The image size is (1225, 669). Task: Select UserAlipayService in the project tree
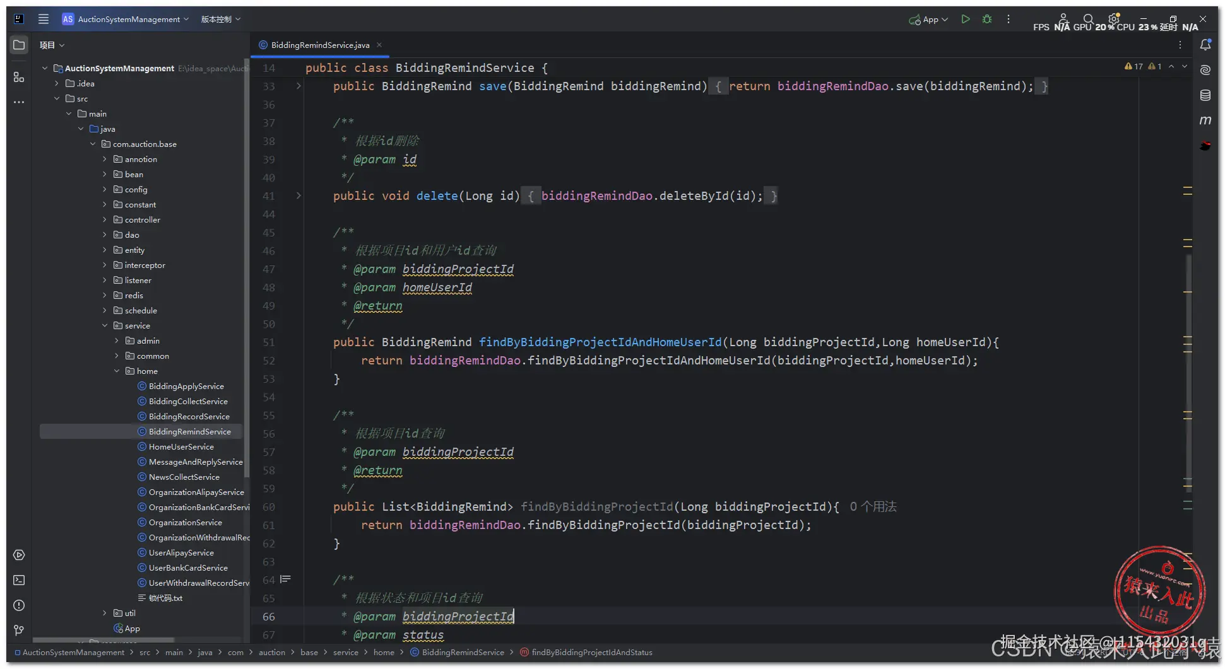[x=181, y=552]
